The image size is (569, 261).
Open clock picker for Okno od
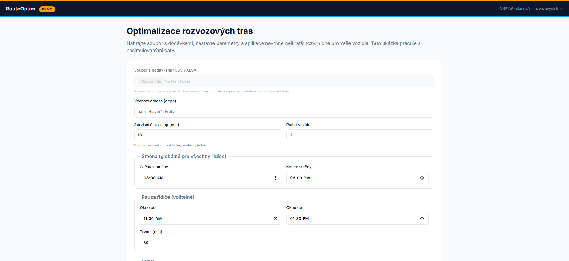pos(275,219)
